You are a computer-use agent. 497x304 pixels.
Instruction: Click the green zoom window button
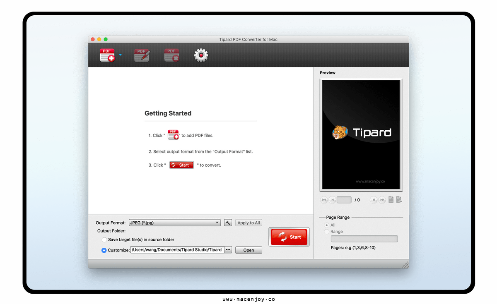106,39
